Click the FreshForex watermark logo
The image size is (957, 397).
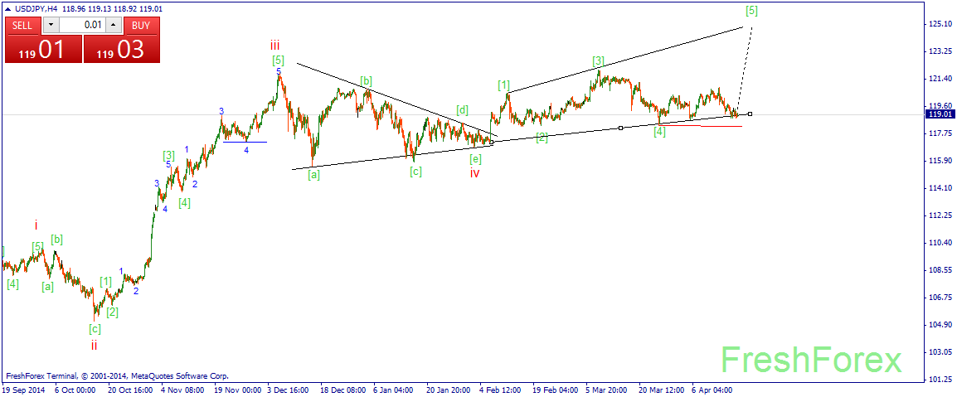point(810,361)
